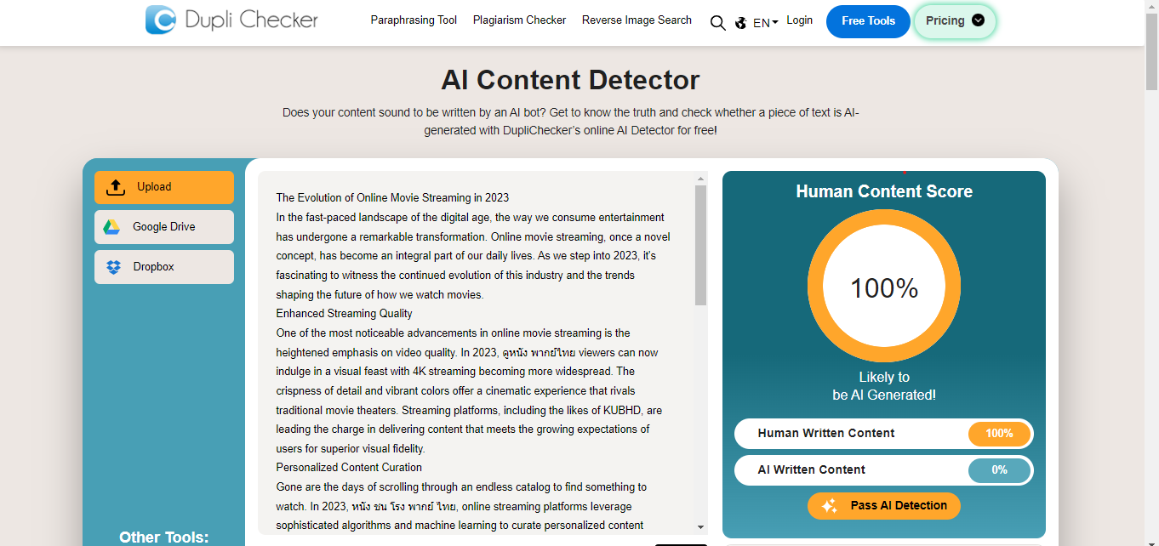Click 'The Evolution of Online Movie Streaming in 2023' line
The width and height of the screenshot is (1159, 546).
[x=392, y=198]
